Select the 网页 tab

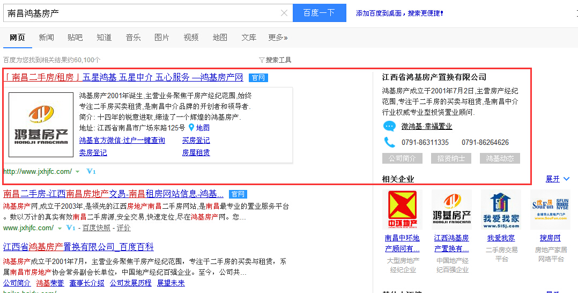17,37
